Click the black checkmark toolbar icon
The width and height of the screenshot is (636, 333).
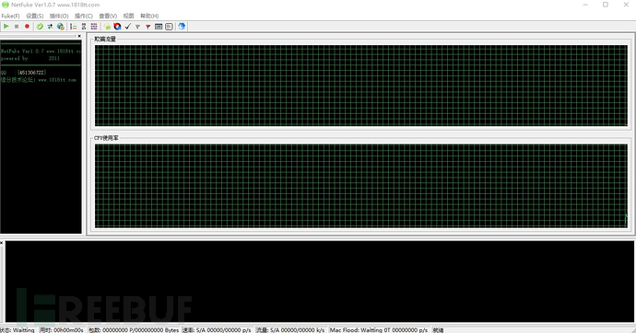click(x=128, y=27)
